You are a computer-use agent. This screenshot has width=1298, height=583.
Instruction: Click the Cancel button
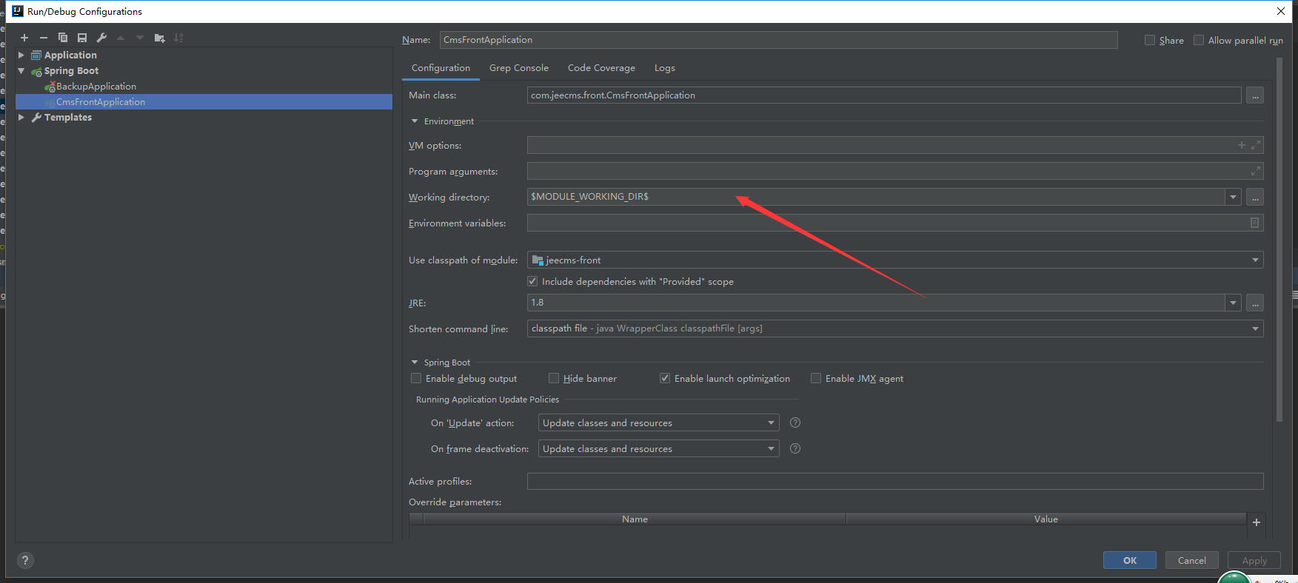[1191, 560]
